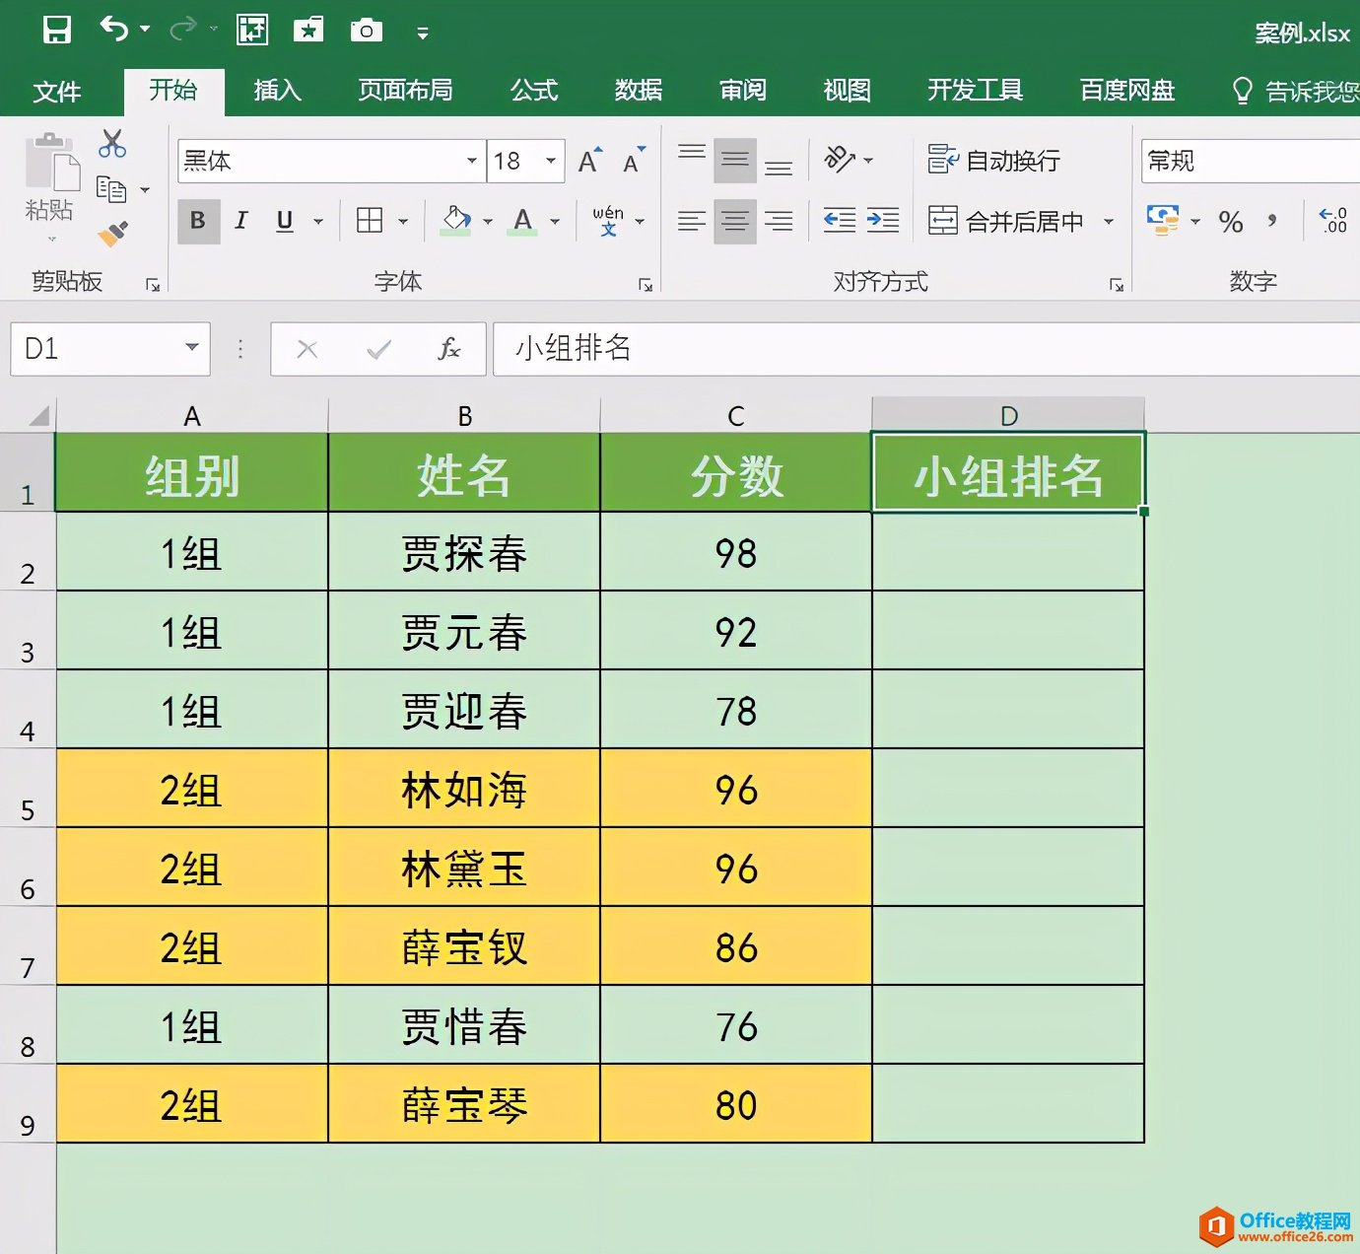The width and height of the screenshot is (1360, 1254).
Task: Select column C header
Action: click(x=736, y=415)
